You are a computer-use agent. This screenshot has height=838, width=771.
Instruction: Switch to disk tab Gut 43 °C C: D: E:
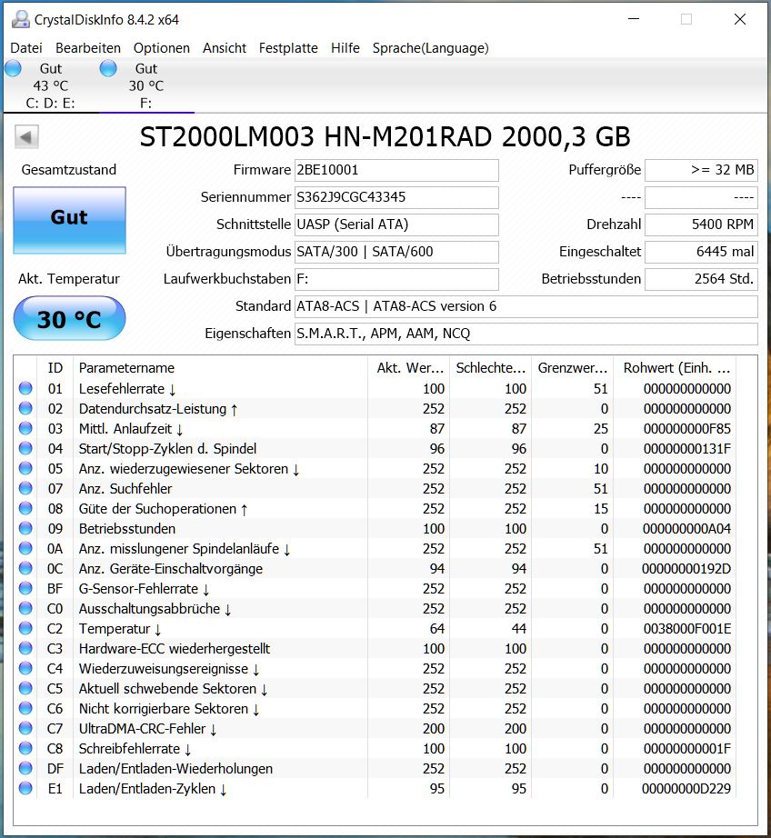coord(51,85)
